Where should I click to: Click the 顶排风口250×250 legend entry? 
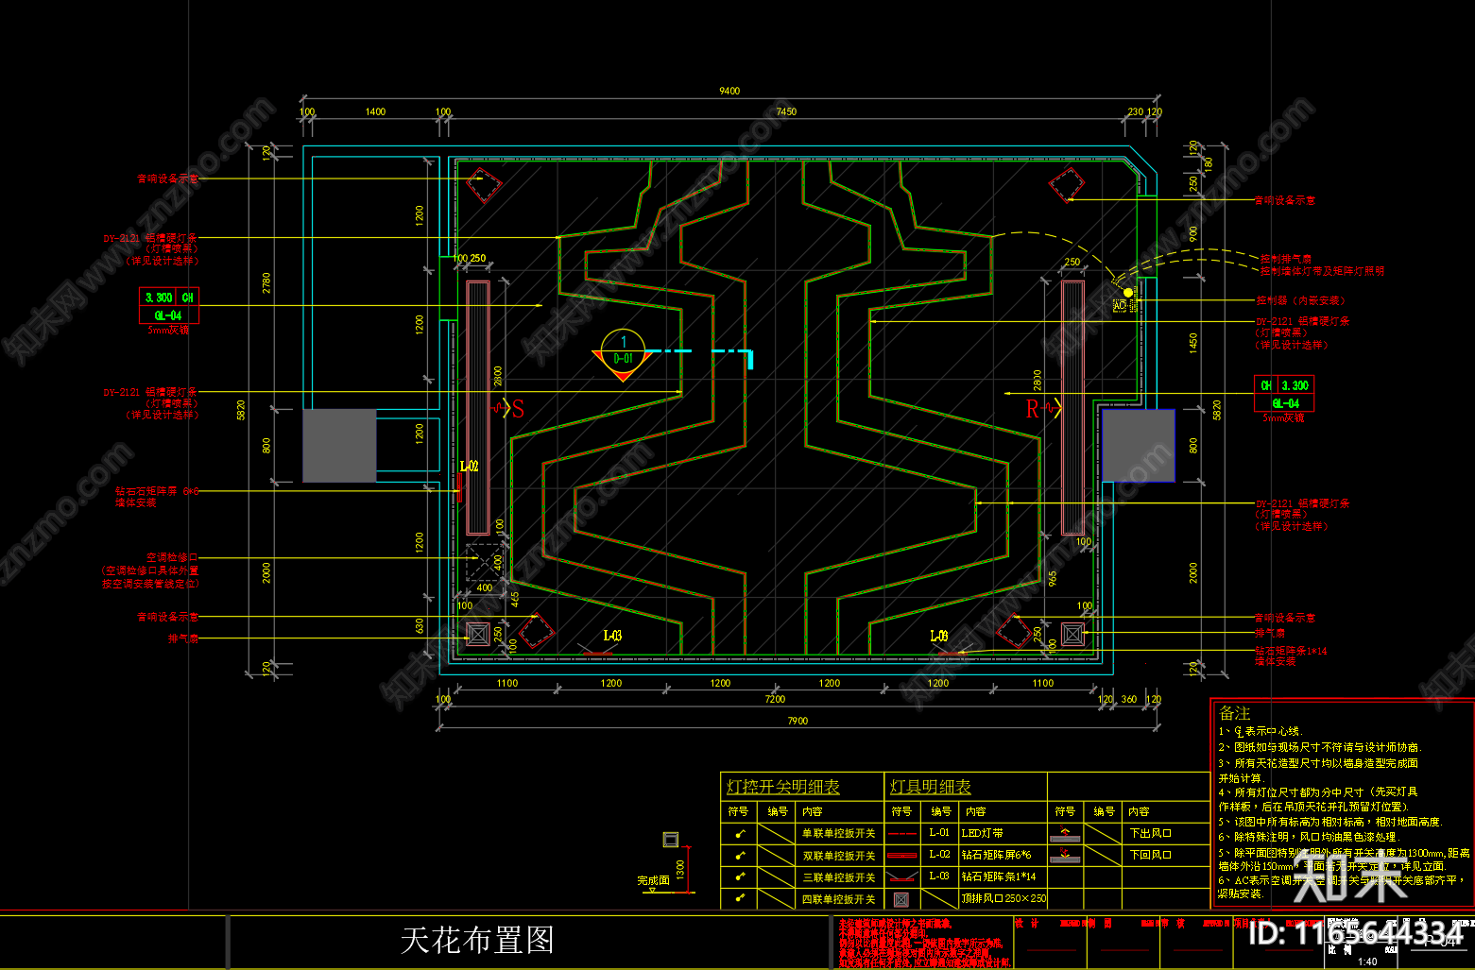1003,898
